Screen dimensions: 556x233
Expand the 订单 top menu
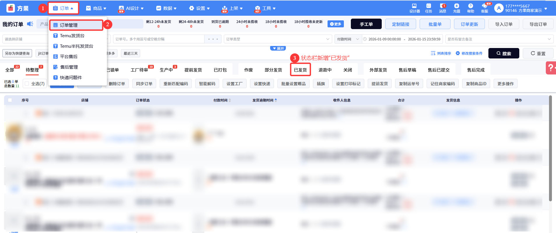click(x=63, y=8)
